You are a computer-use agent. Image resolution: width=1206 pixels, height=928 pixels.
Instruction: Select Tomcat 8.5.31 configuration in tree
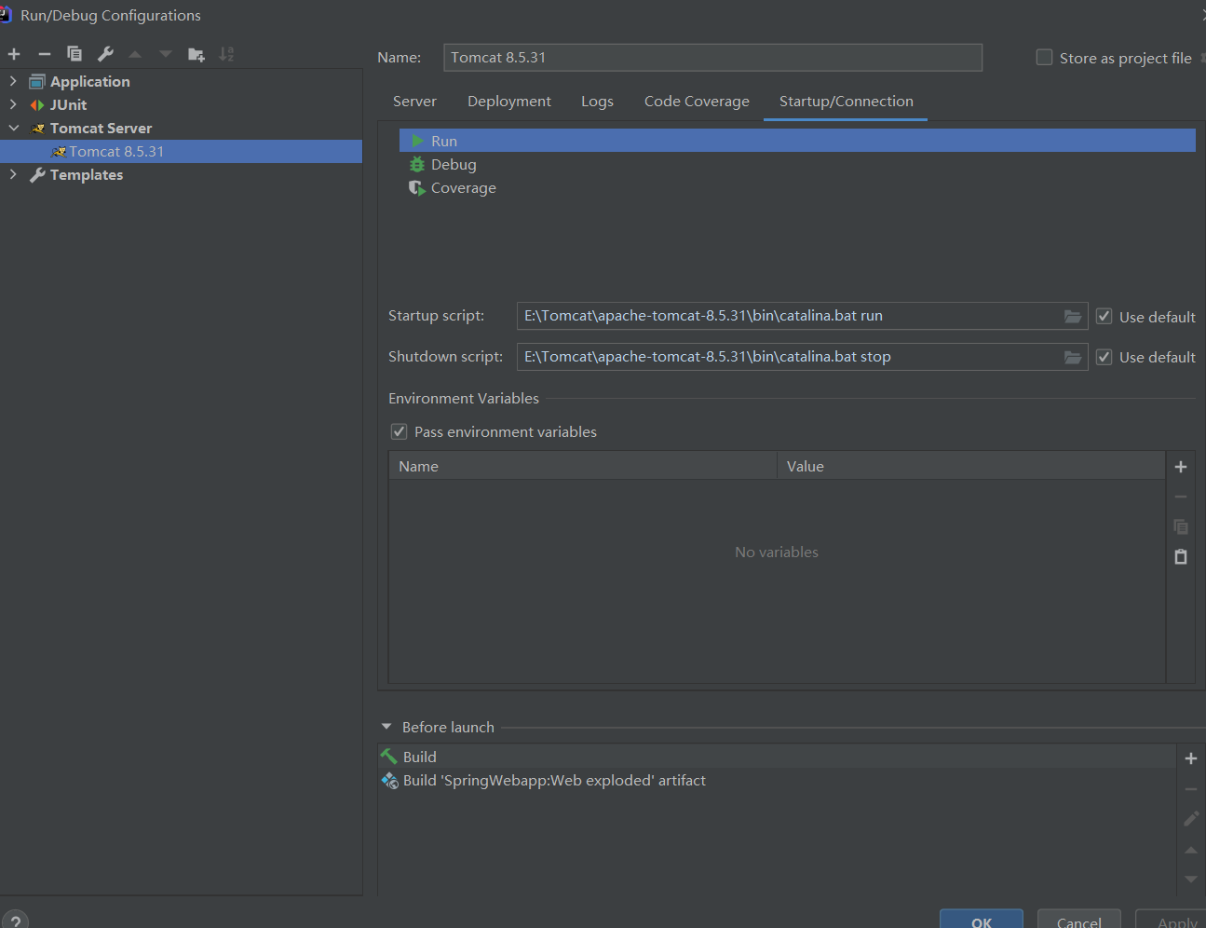point(181,152)
